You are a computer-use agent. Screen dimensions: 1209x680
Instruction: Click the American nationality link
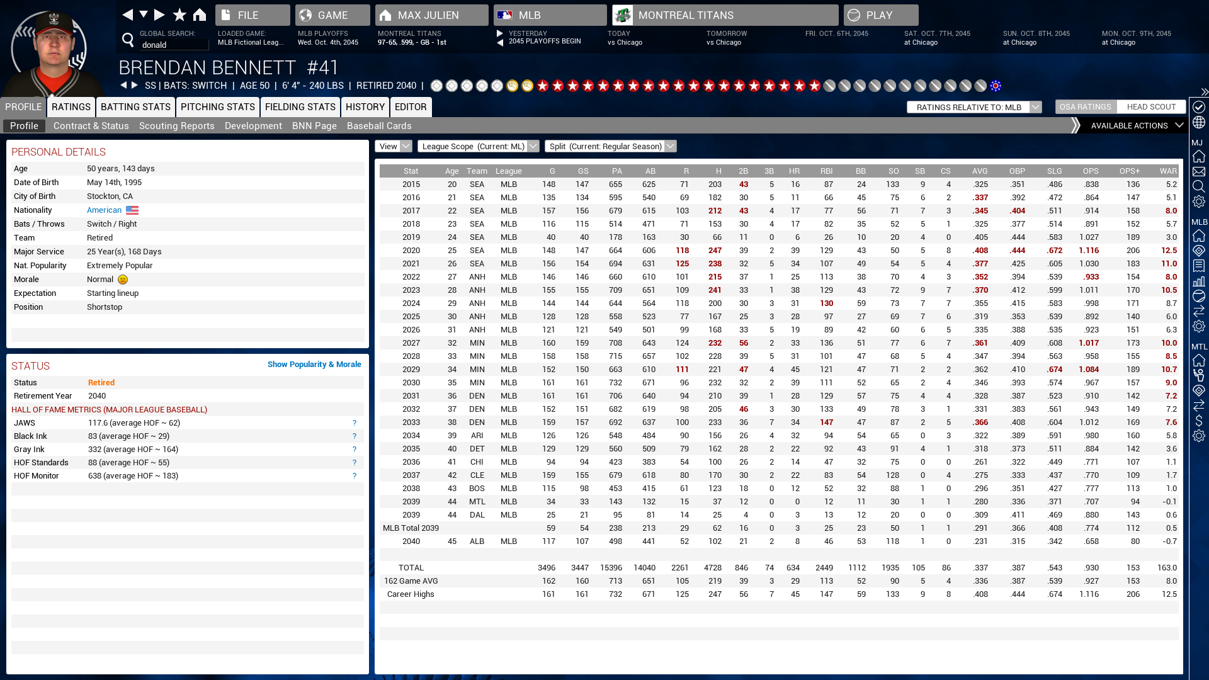104,210
